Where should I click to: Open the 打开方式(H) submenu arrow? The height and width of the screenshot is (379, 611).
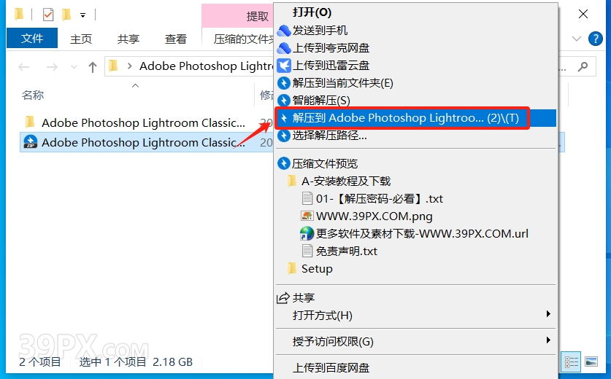click(548, 314)
